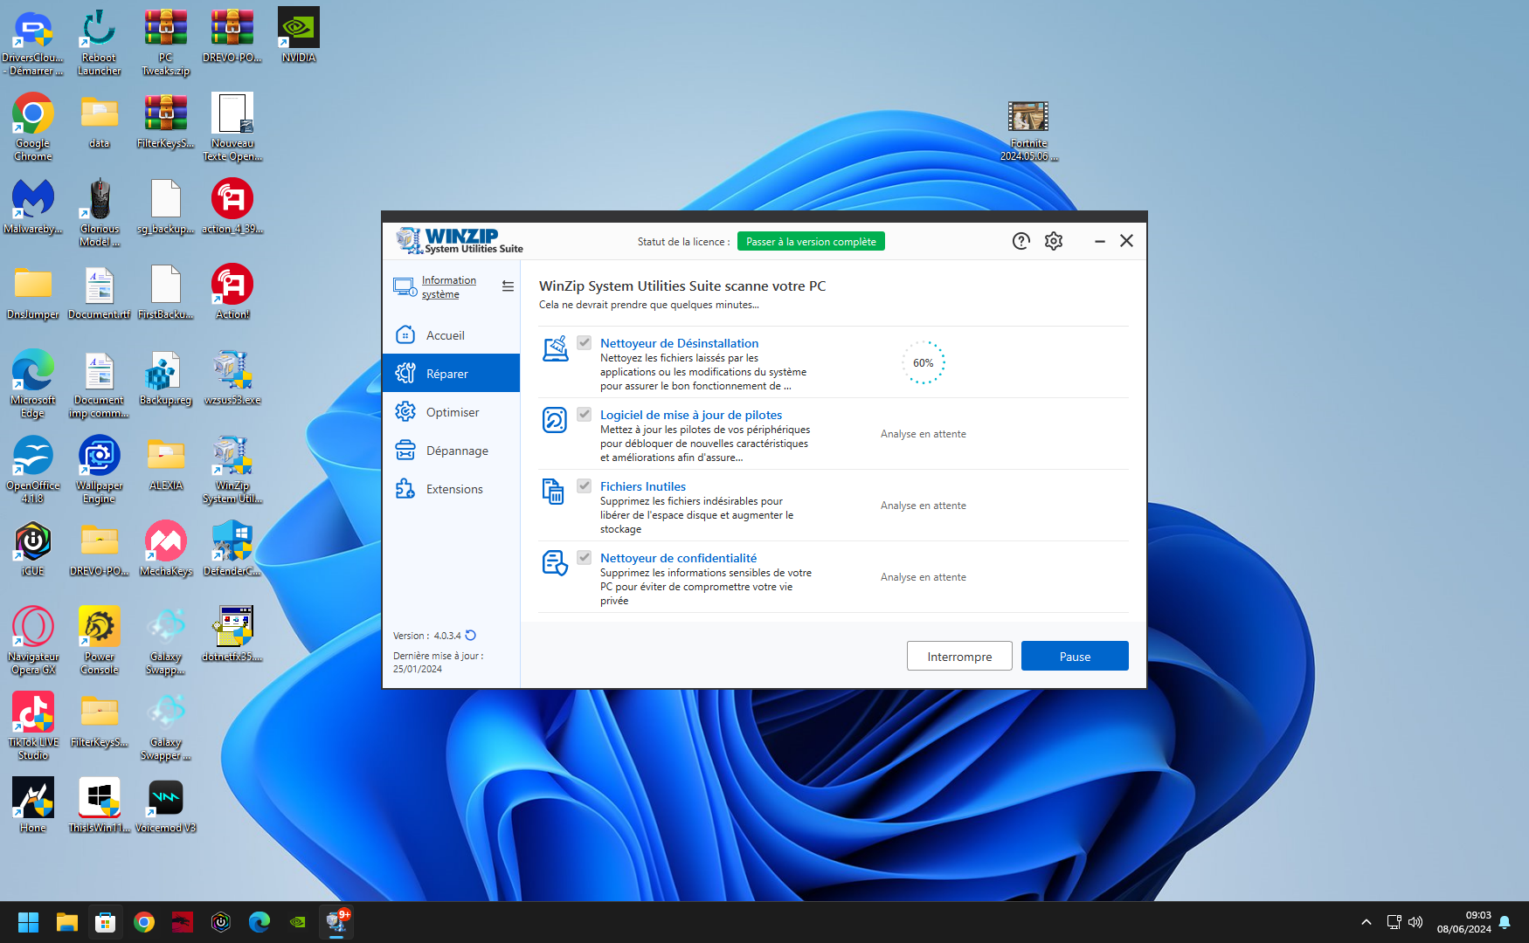Switch to the Dépannage section
Viewport: 1529px width, 943px height.
pyautogui.click(x=451, y=451)
